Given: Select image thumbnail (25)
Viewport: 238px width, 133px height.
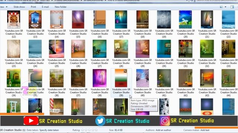Looking at the screenshot, I should point(57,49).
